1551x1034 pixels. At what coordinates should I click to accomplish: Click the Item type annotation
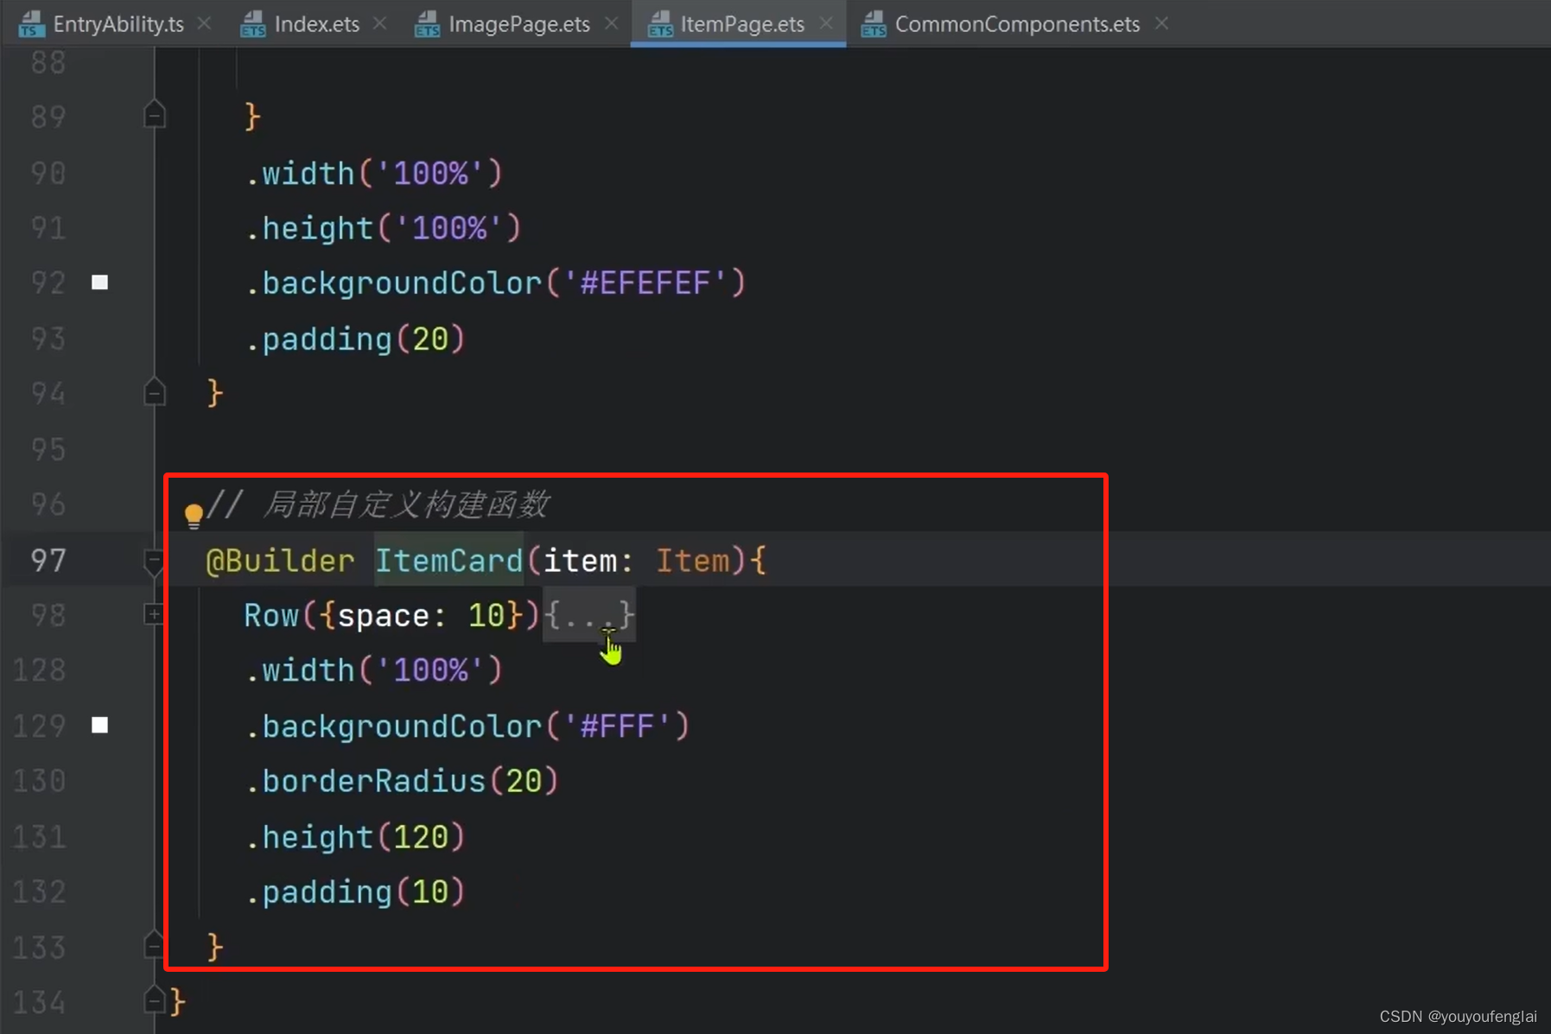[692, 561]
